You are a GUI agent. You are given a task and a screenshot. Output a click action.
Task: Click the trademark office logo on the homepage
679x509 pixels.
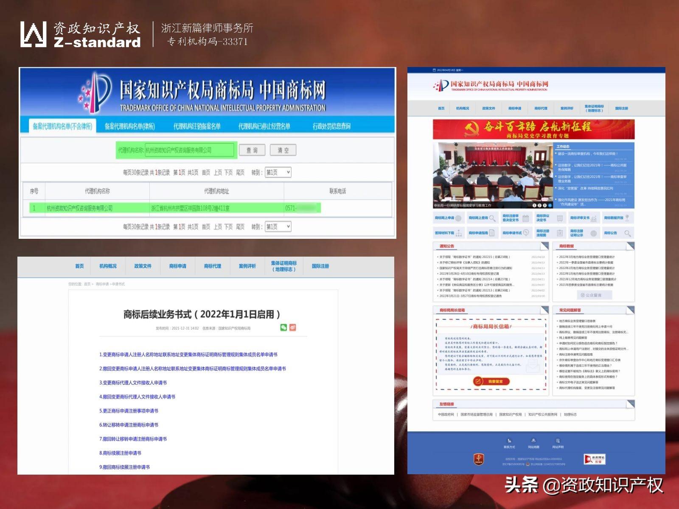(491, 85)
